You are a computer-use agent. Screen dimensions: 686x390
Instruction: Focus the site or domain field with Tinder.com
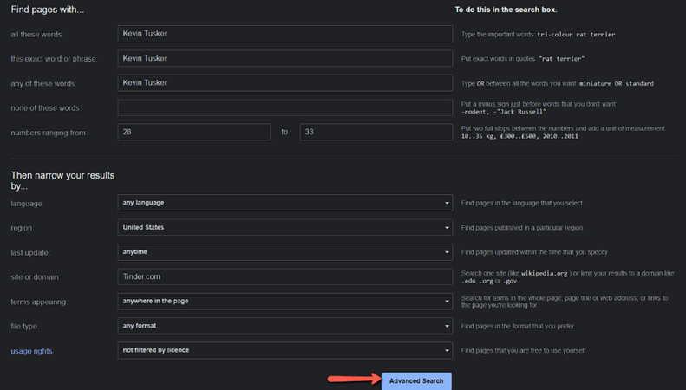point(284,276)
